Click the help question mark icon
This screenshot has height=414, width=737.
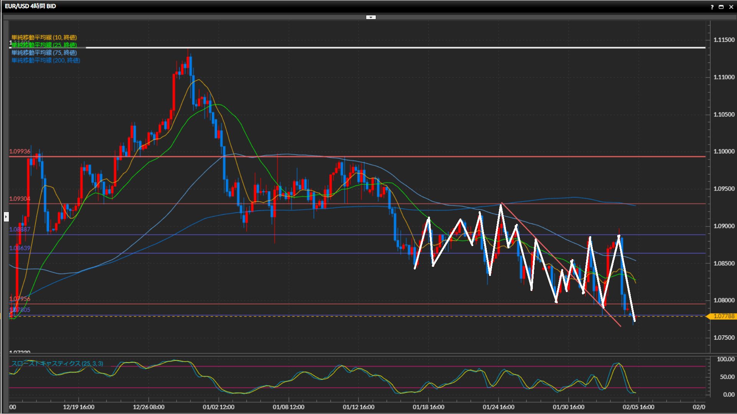pos(712,7)
